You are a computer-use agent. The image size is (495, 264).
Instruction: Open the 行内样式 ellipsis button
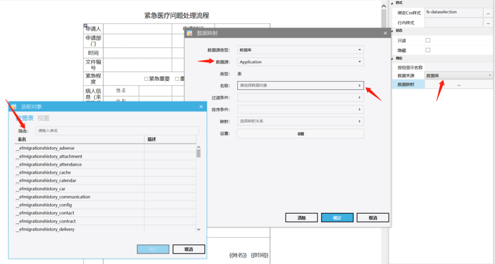pos(488,23)
